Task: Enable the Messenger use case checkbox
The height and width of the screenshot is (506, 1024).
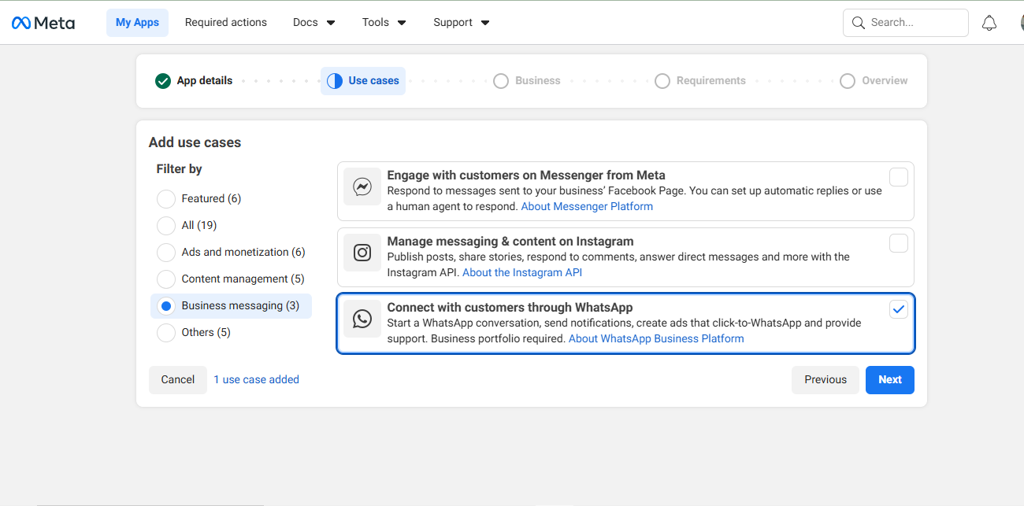Action: (898, 177)
